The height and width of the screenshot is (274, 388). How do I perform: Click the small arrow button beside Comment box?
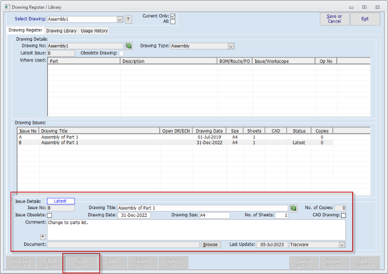[x=42, y=237]
